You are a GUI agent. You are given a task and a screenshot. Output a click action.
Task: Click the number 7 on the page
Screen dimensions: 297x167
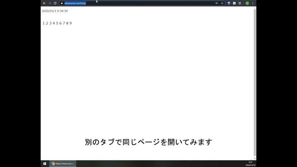click(x=64, y=23)
